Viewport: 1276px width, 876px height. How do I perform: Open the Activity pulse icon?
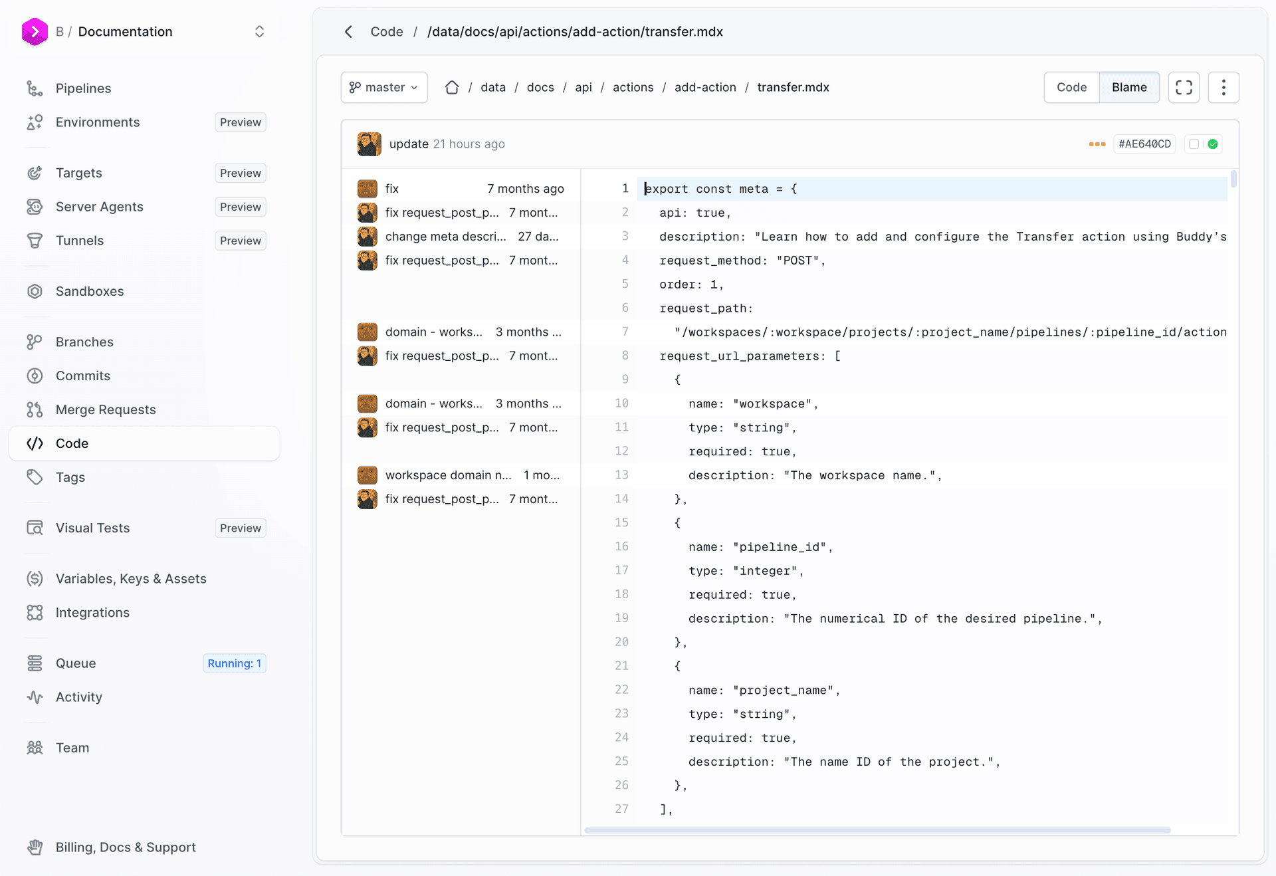click(35, 697)
